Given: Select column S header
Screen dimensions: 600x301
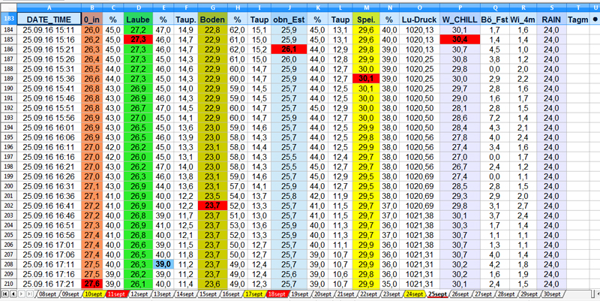Looking at the screenshot, I should 551,8.
